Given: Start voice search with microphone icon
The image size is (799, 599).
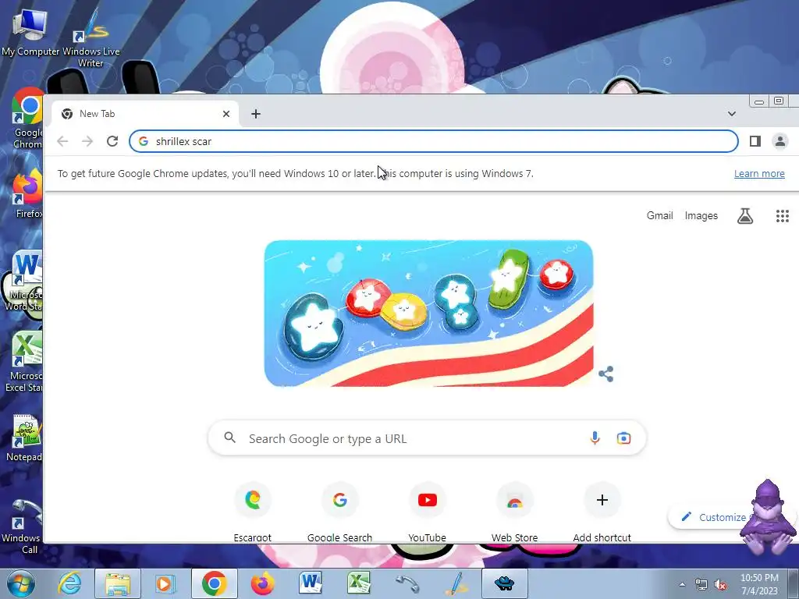Looking at the screenshot, I should (x=595, y=438).
